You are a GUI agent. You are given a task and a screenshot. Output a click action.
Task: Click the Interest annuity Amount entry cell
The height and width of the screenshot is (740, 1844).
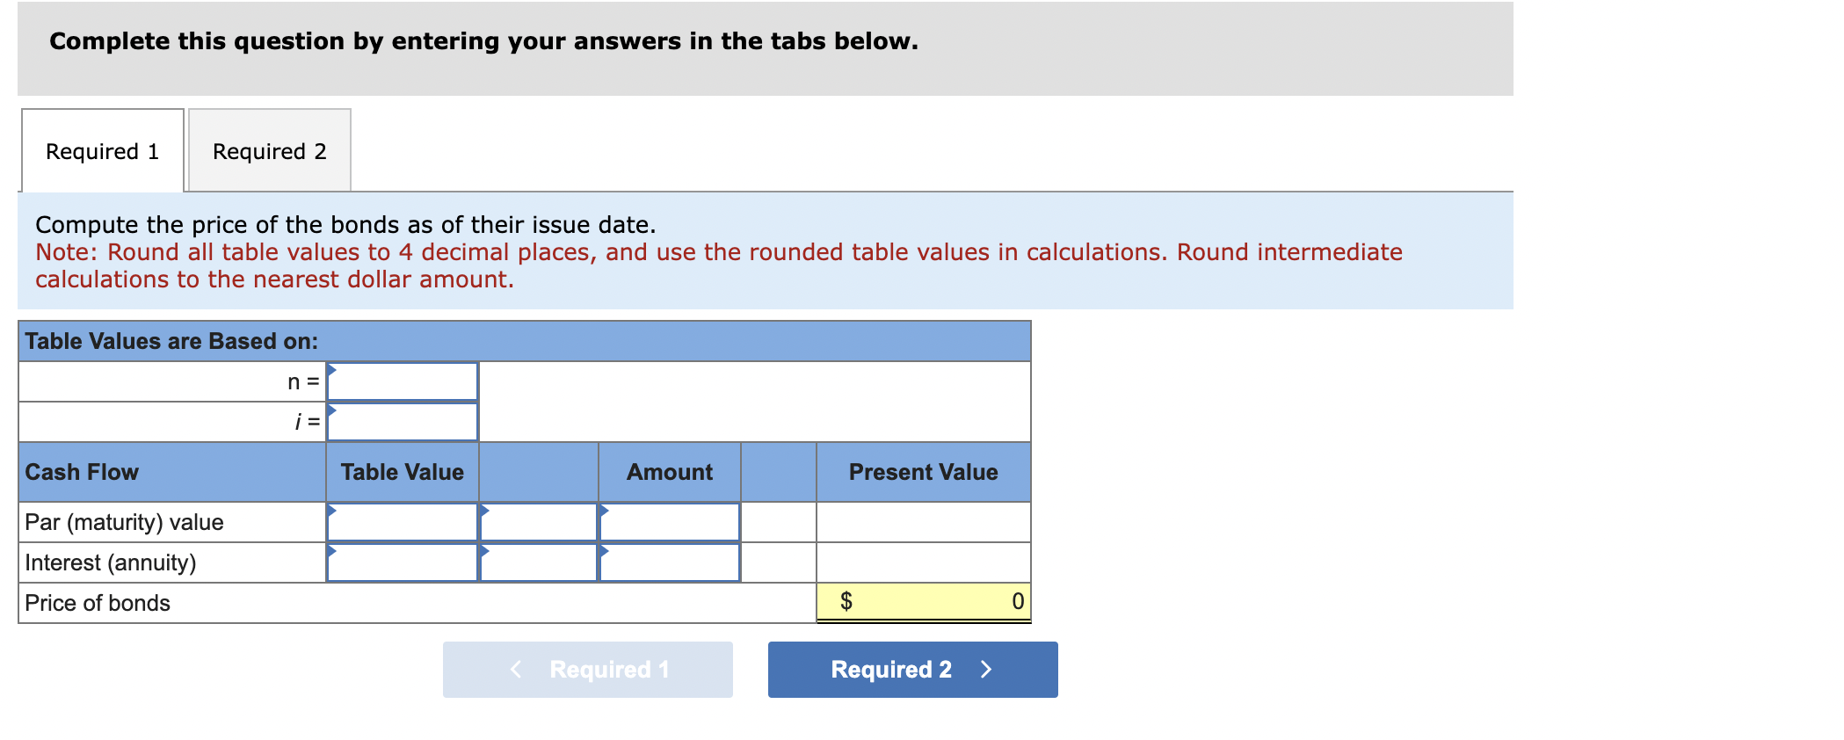coord(670,562)
